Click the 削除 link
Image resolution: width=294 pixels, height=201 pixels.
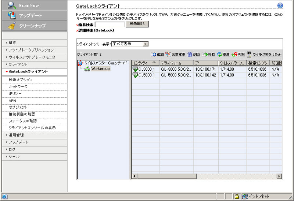coord(197,55)
